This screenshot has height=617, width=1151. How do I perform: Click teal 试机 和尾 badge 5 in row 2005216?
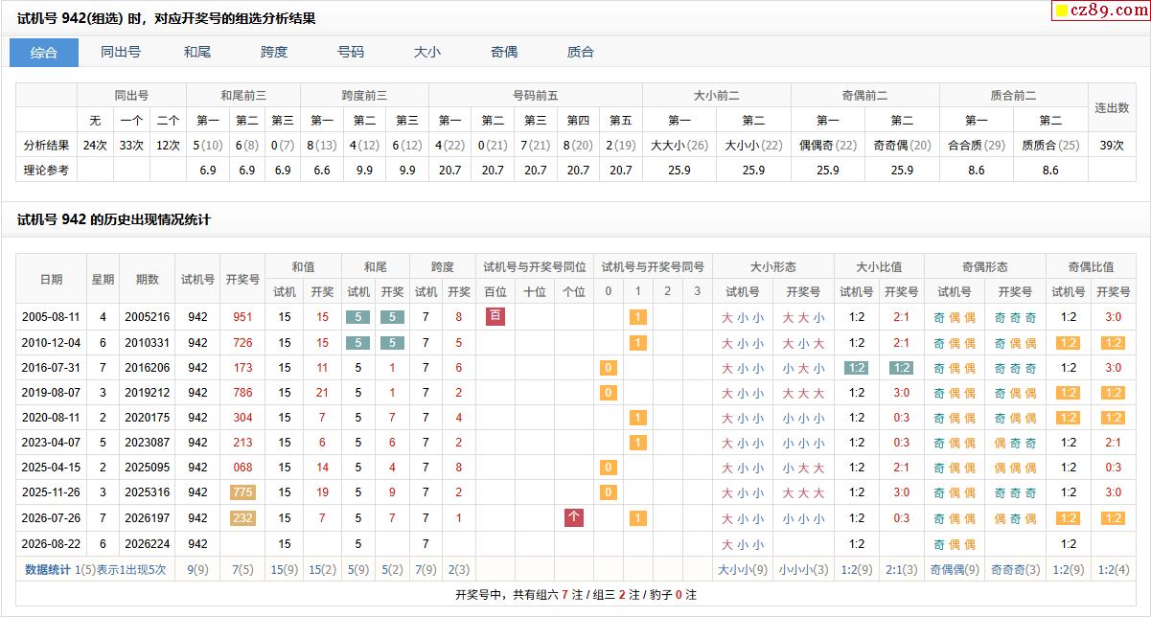tap(358, 317)
